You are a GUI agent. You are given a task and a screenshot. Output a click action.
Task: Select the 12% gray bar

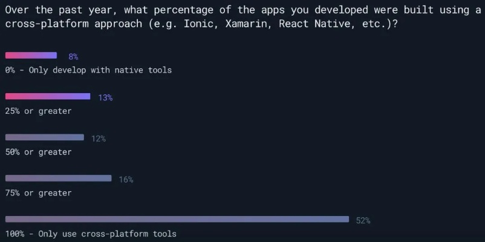pyautogui.click(x=44, y=137)
